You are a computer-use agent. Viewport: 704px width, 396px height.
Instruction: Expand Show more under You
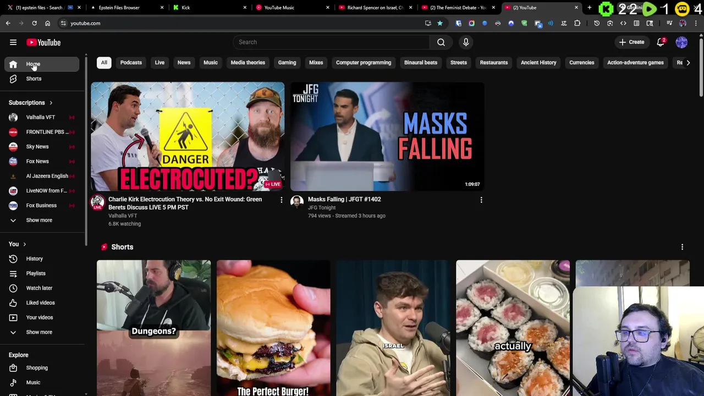point(42,332)
